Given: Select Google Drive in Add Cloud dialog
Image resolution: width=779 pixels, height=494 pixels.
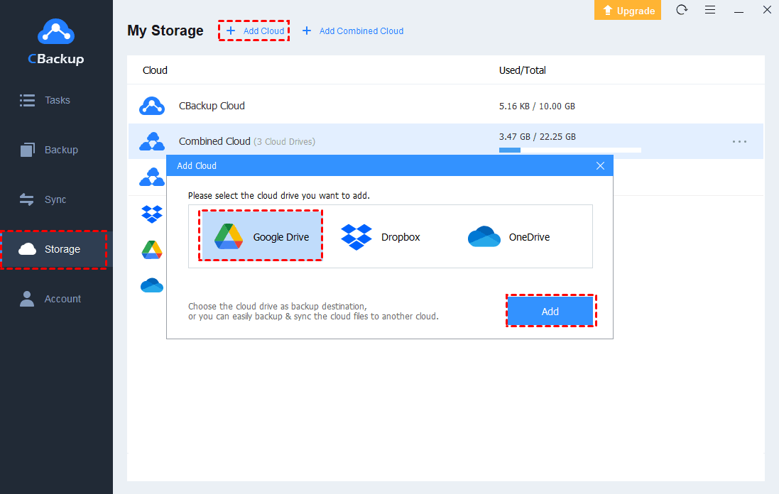Looking at the screenshot, I should [261, 236].
